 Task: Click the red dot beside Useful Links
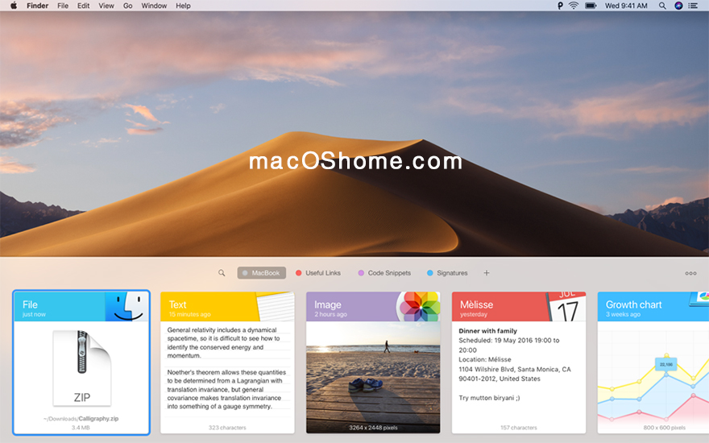click(x=298, y=273)
